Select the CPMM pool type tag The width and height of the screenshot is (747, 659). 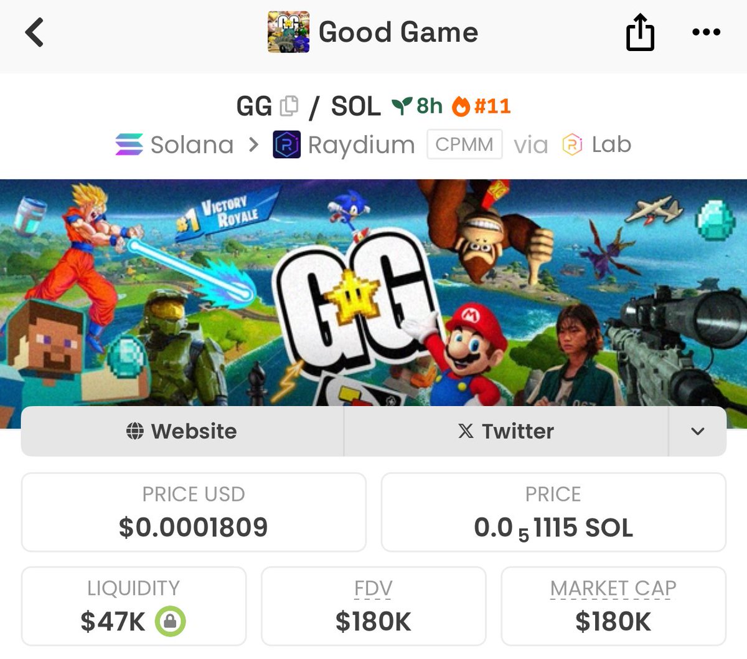(464, 144)
